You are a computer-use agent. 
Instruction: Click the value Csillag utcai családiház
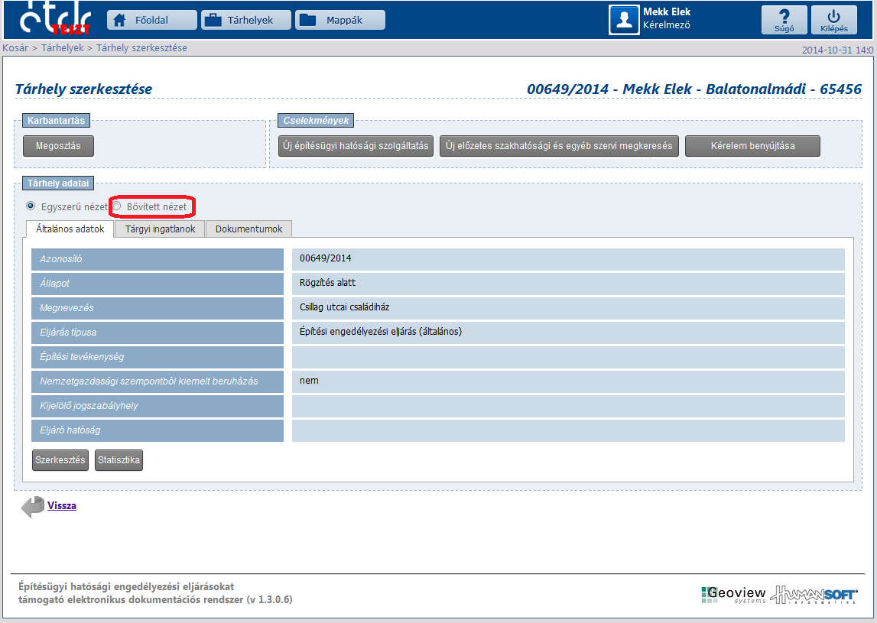click(345, 307)
